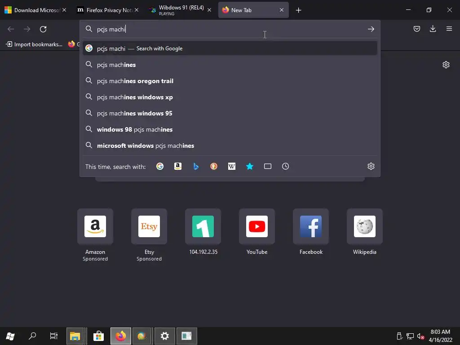460x345 pixels.
Task: Search open tabs icon
Action: pos(268,166)
